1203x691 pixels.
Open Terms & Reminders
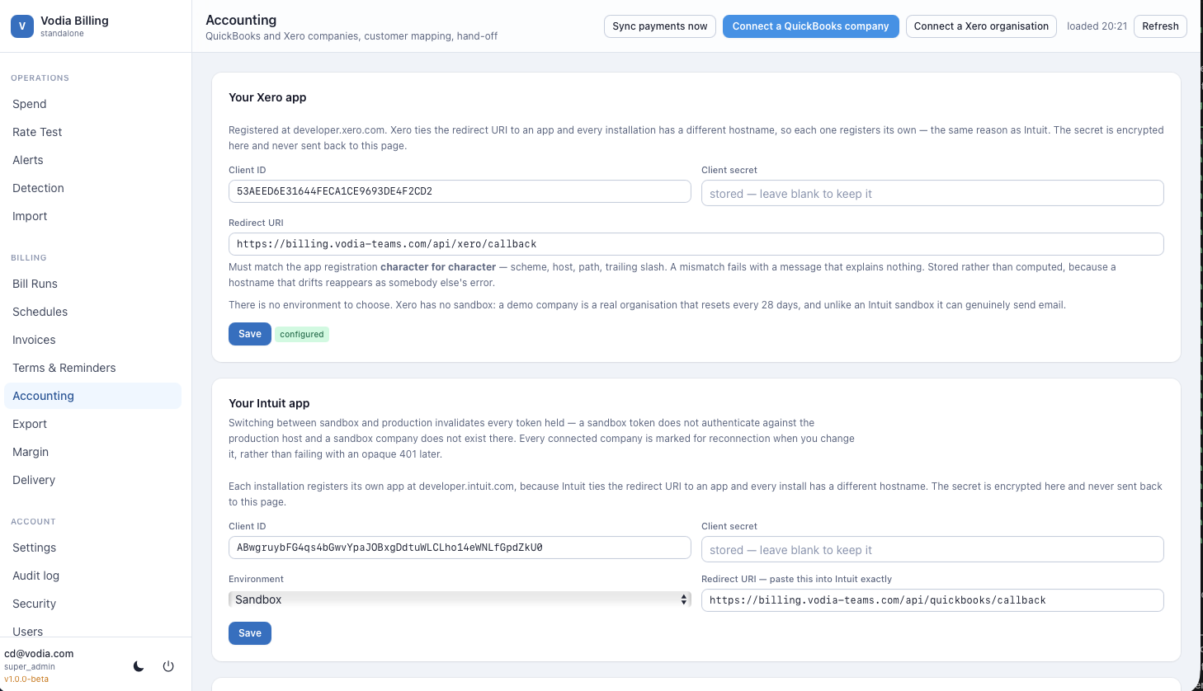(92, 368)
